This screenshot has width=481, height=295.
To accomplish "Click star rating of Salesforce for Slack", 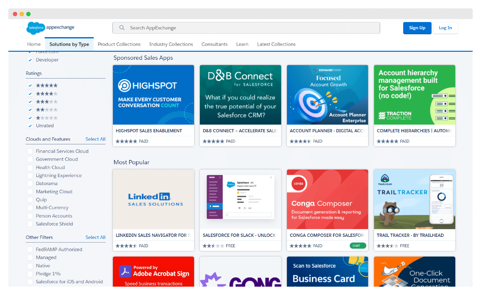I will 213,246.
